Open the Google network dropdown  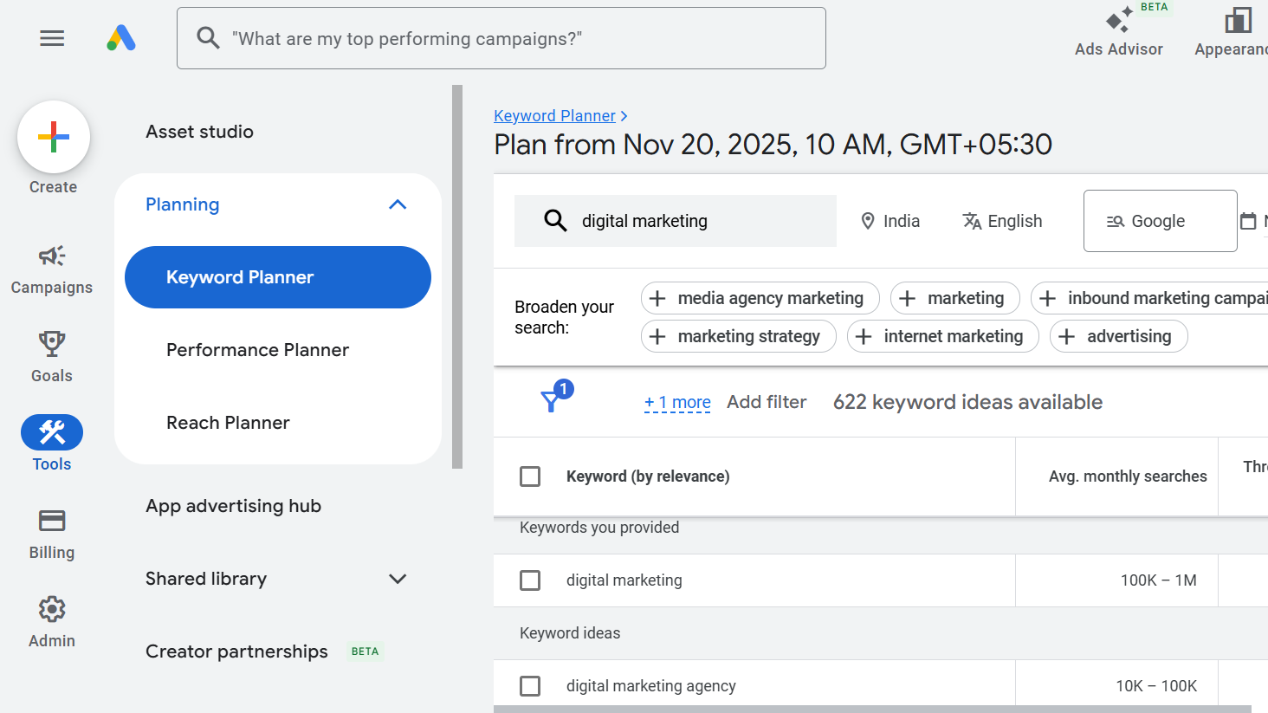(x=1160, y=221)
